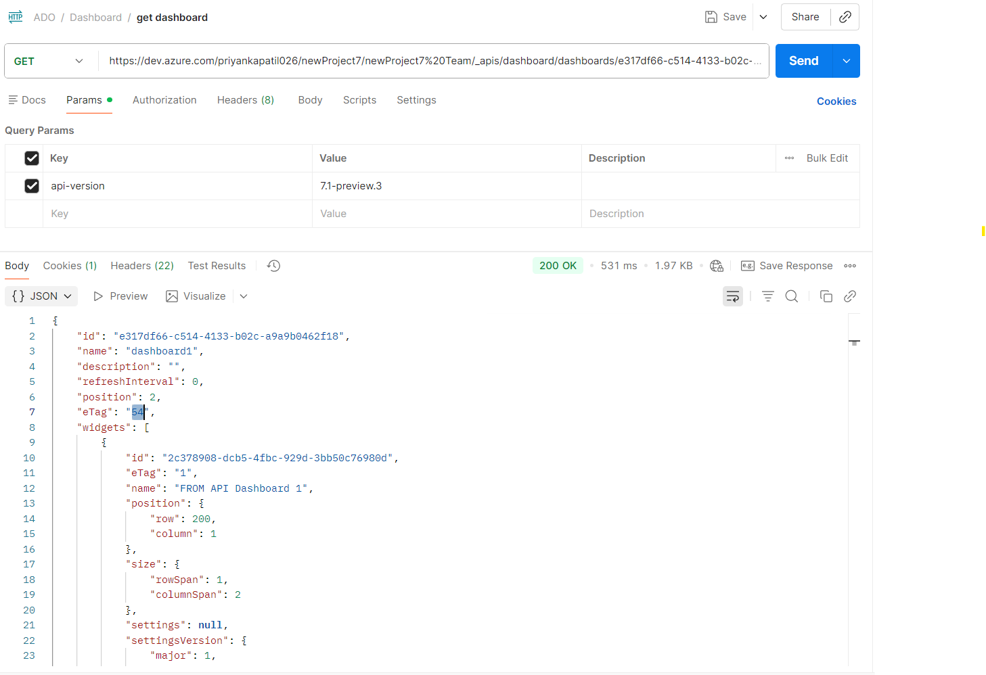Open the Headers (8) request tab
The image size is (986, 675).
tap(246, 100)
